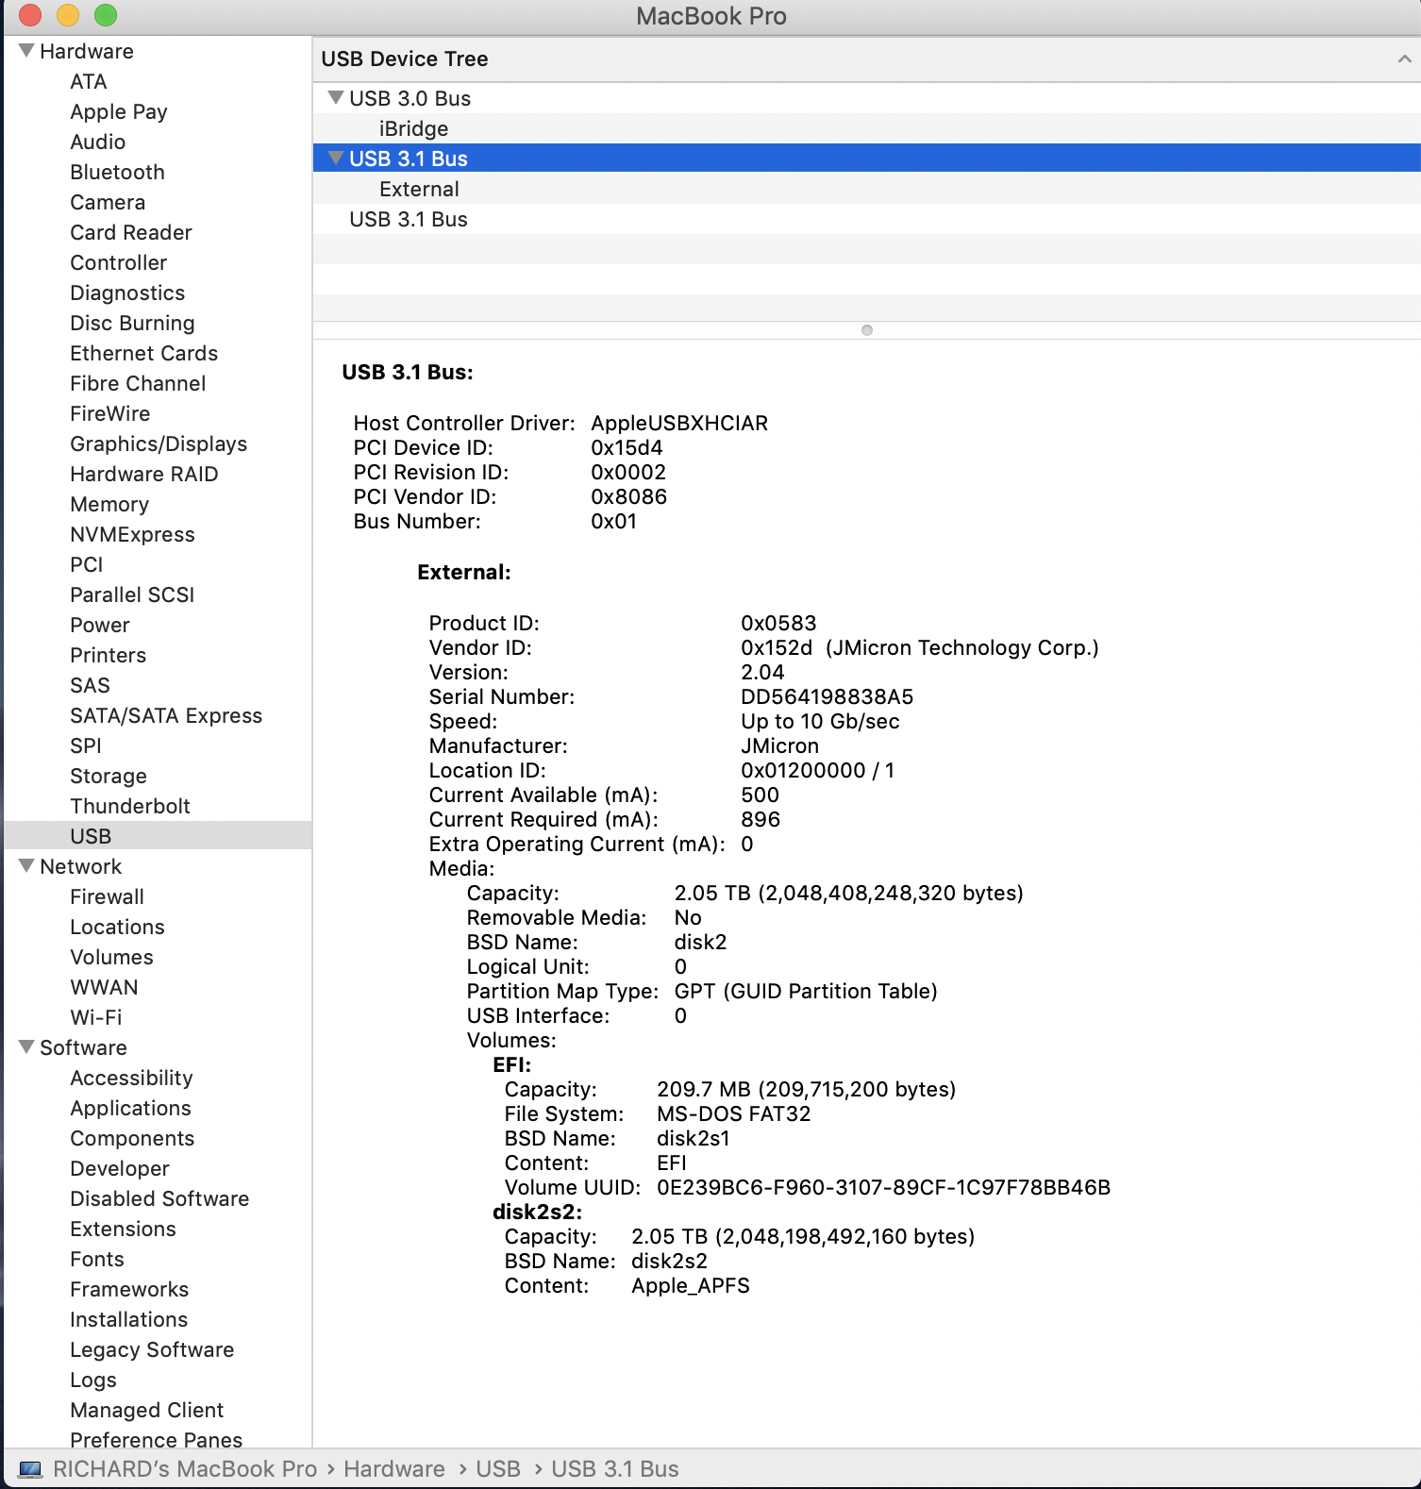The height and width of the screenshot is (1489, 1421).
Task: Select Fibre Channel in the sidebar
Action: (x=138, y=383)
